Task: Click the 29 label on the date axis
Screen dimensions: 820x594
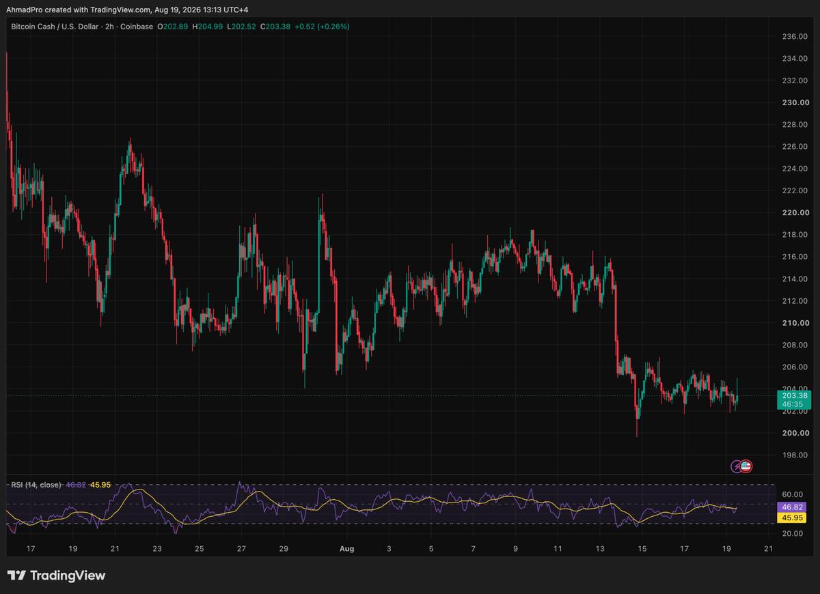Action: 284,548
